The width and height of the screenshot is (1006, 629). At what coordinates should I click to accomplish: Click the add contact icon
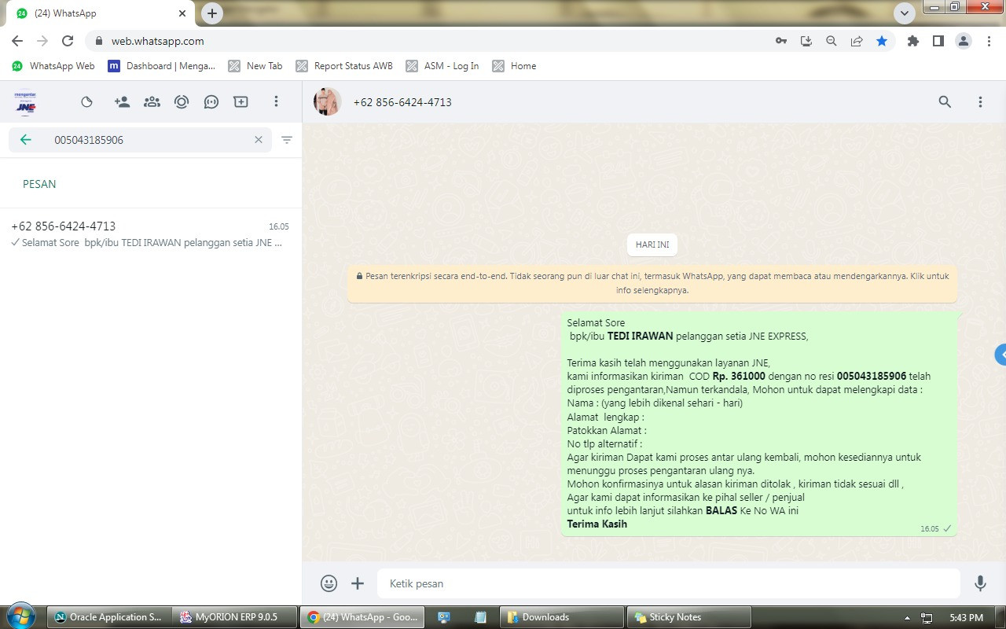[122, 101]
